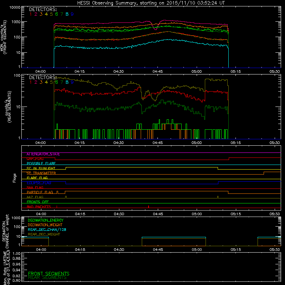The height and width of the screenshot is (285, 285).
Task: Click 05:15 time label under front segments plot
Action: (235, 72)
